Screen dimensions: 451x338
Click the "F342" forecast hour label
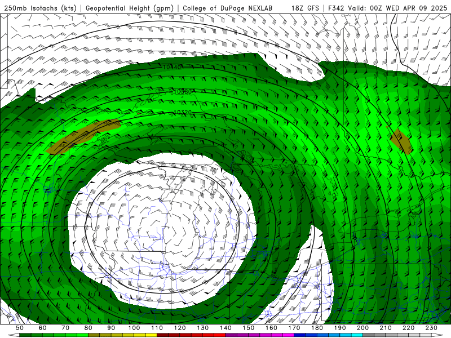pos(335,8)
